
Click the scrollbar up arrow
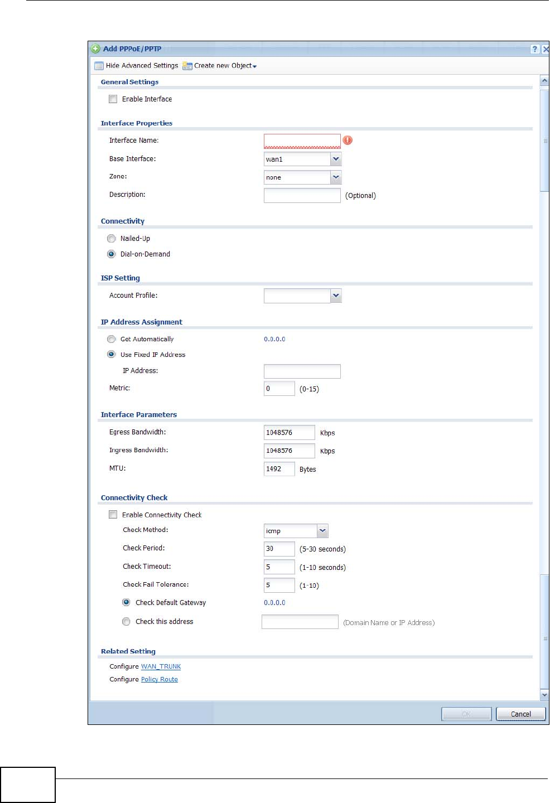point(545,81)
